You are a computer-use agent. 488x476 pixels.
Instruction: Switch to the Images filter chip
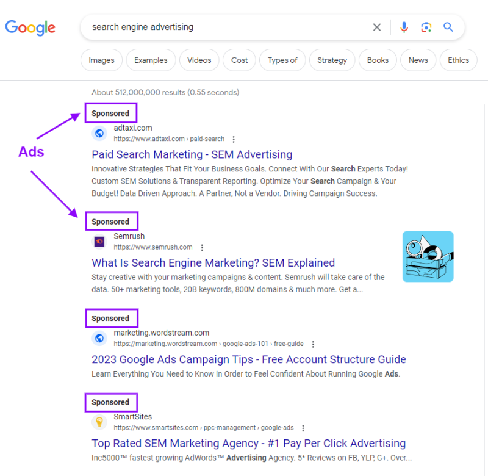point(101,60)
